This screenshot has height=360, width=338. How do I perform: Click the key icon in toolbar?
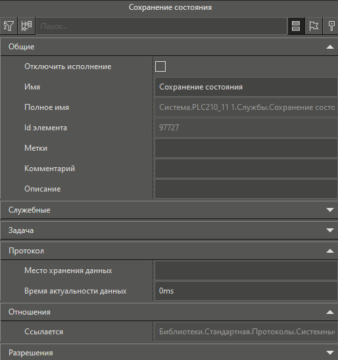(331, 26)
